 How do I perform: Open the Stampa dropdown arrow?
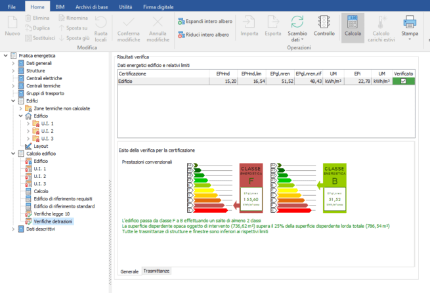tap(410, 39)
